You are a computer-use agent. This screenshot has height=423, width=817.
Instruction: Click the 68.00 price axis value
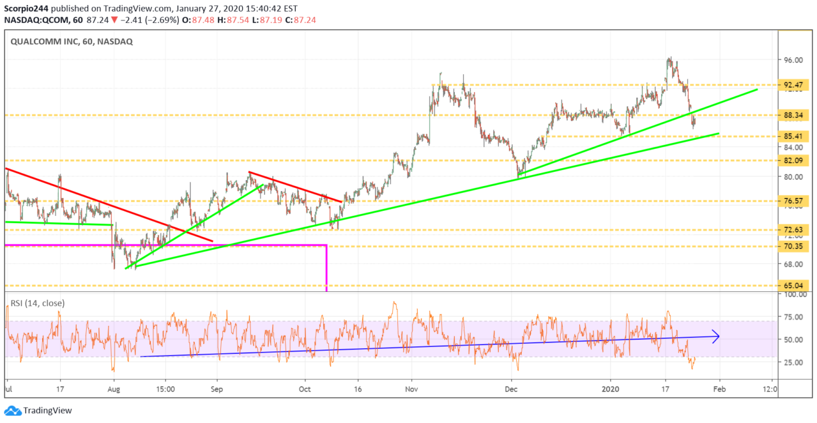pos(792,264)
